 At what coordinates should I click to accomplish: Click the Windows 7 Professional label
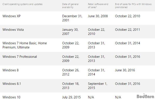coord(20,57)
